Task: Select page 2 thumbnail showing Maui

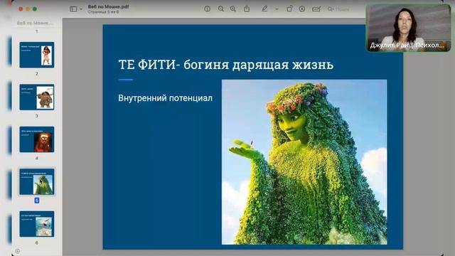Action: pos(37,97)
